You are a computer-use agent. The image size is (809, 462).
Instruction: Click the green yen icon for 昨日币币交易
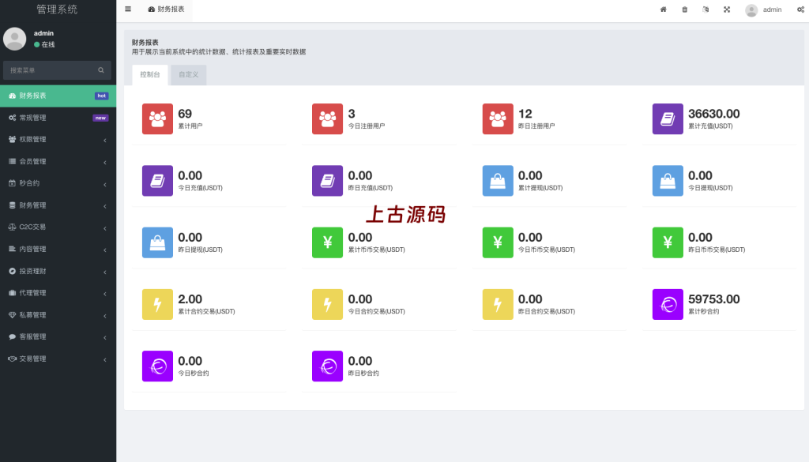(668, 242)
